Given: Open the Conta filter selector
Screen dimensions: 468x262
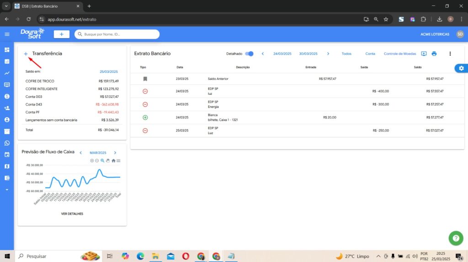Looking at the screenshot, I should click(x=370, y=54).
